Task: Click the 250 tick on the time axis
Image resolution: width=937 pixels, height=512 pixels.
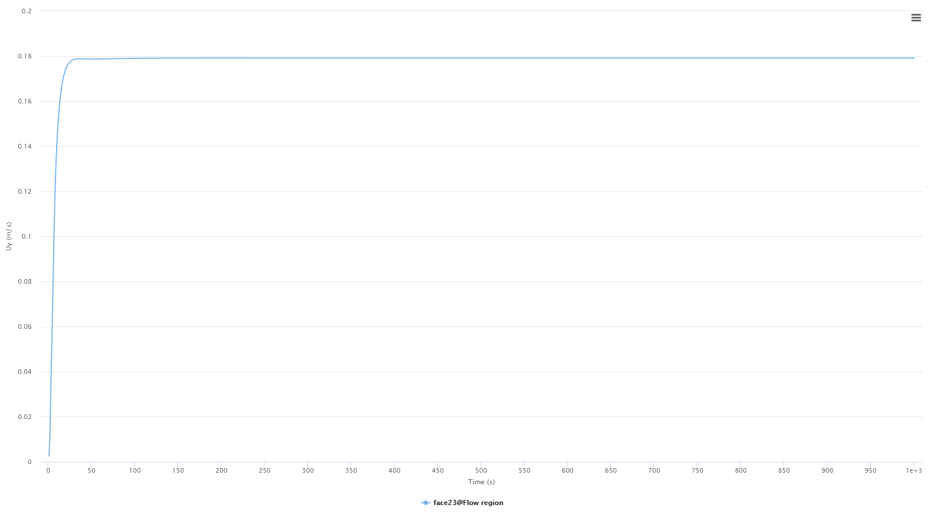Action: [265, 470]
